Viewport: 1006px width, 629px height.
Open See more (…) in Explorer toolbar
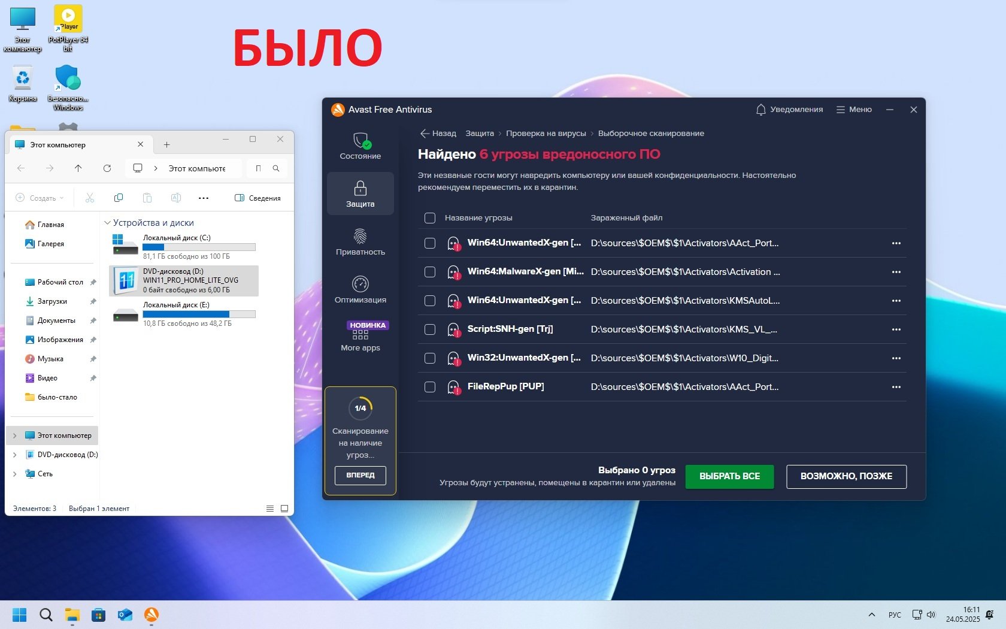(204, 198)
